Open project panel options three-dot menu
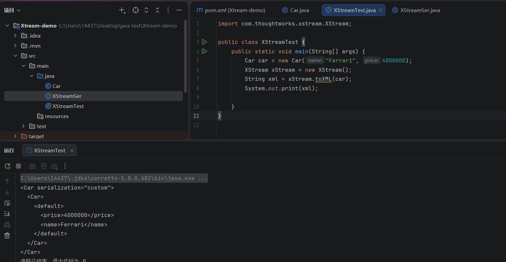506x262 pixels. tap(168, 10)
